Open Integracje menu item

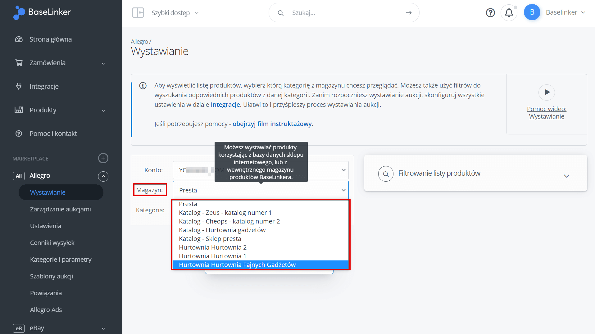pyautogui.click(x=44, y=87)
